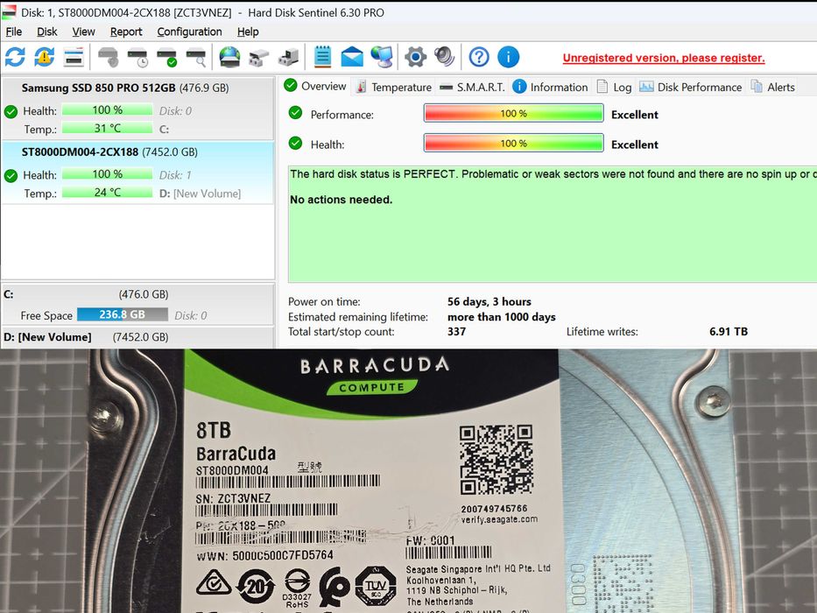The image size is (817, 613).
Task: Click the 'more than 1000 days' value
Action: 501,317
